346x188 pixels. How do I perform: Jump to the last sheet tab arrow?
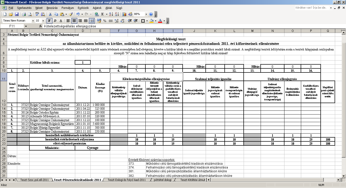(14, 180)
